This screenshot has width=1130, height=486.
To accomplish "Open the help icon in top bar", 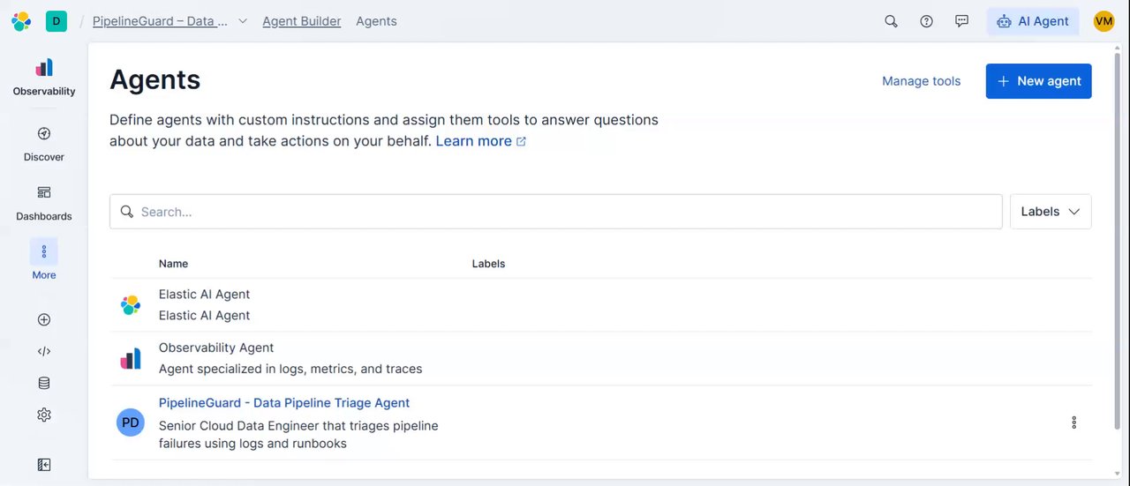I will point(926,21).
